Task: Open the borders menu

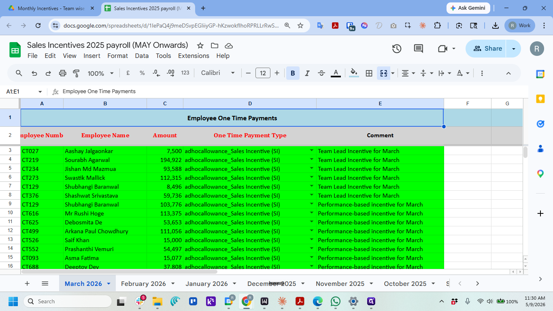Action: [x=369, y=73]
